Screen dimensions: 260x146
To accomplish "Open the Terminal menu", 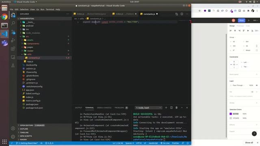I will [x=50, y=9].
